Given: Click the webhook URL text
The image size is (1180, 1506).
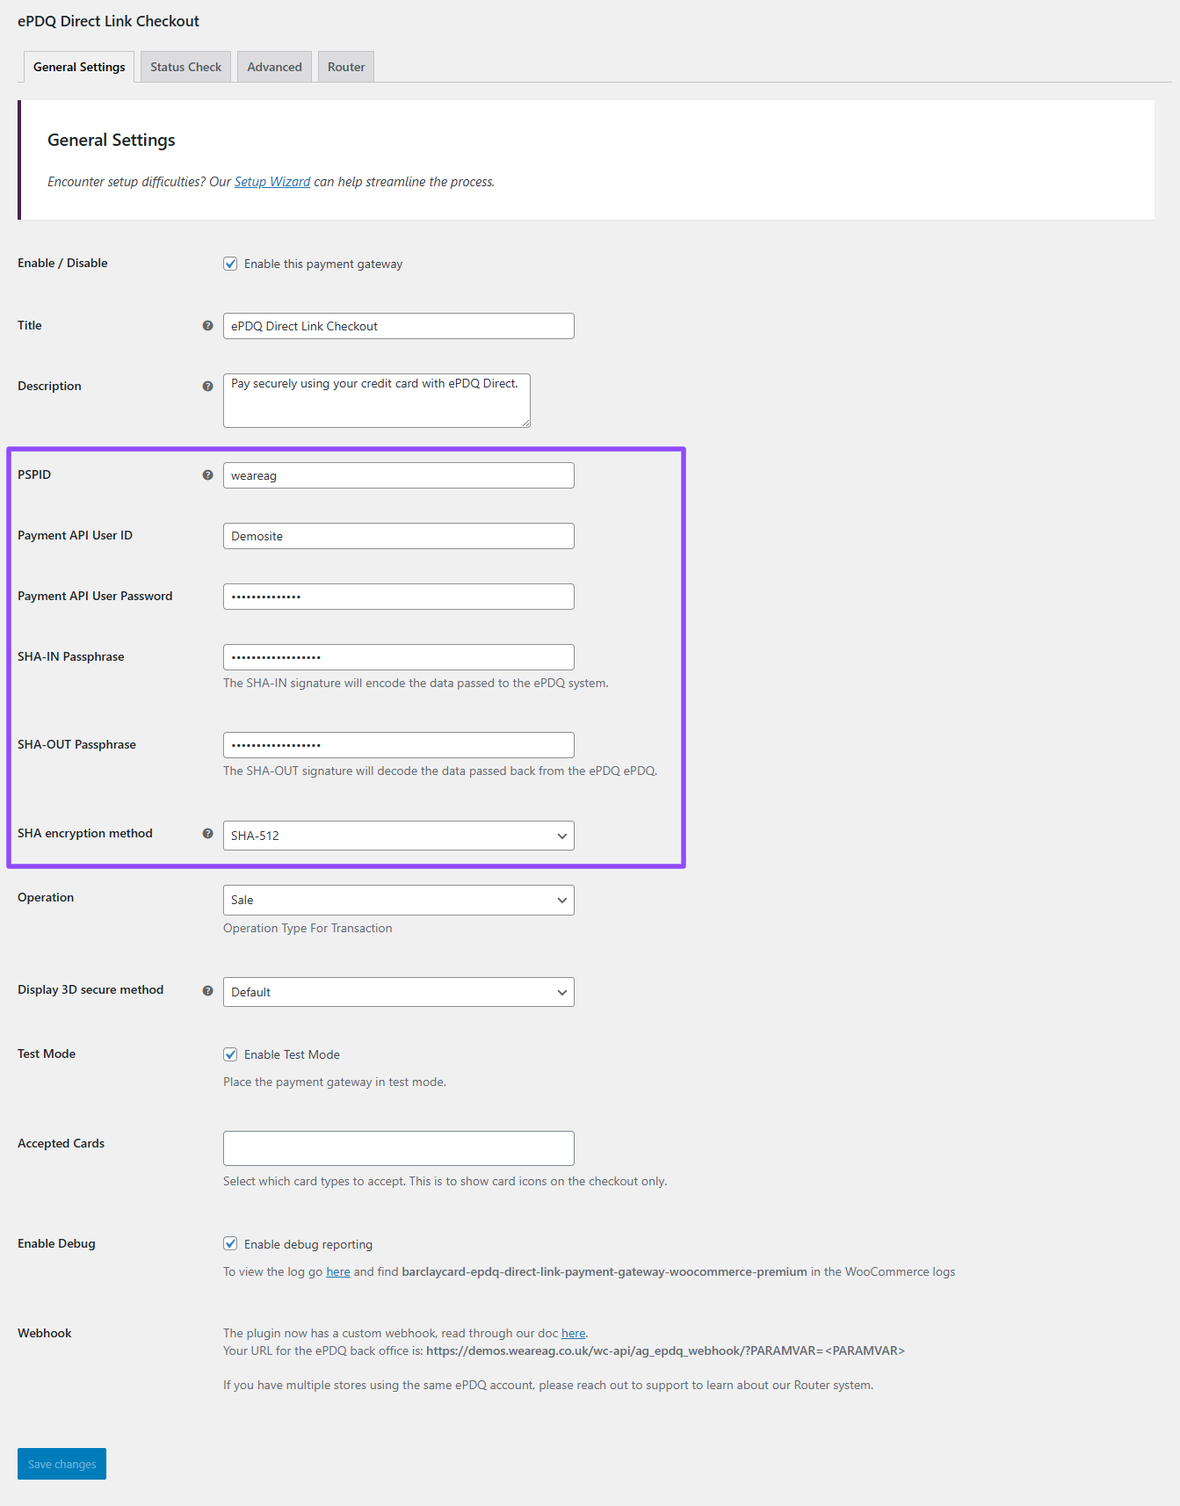Looking at the screenshot, I should coord(665,1350).
